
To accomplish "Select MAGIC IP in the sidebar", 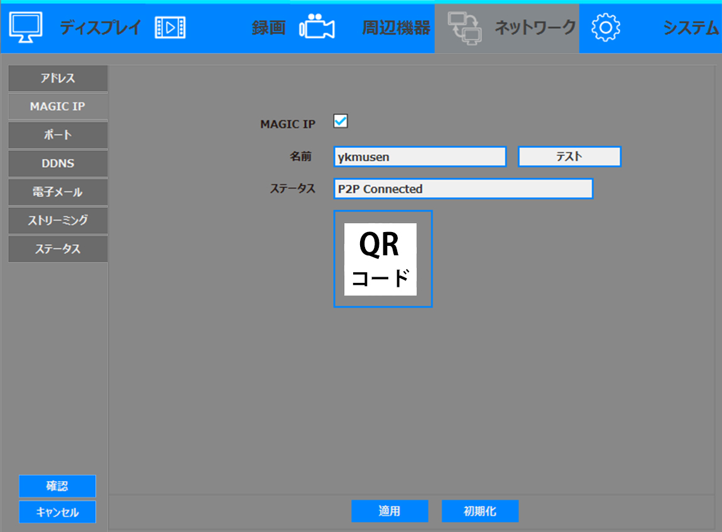I will (x=58, y=106).
